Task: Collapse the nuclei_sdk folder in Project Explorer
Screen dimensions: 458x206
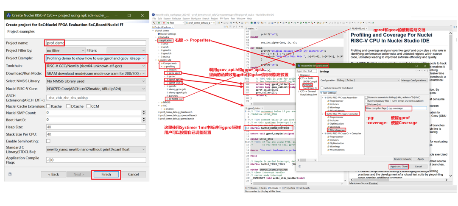Action: 156,59
